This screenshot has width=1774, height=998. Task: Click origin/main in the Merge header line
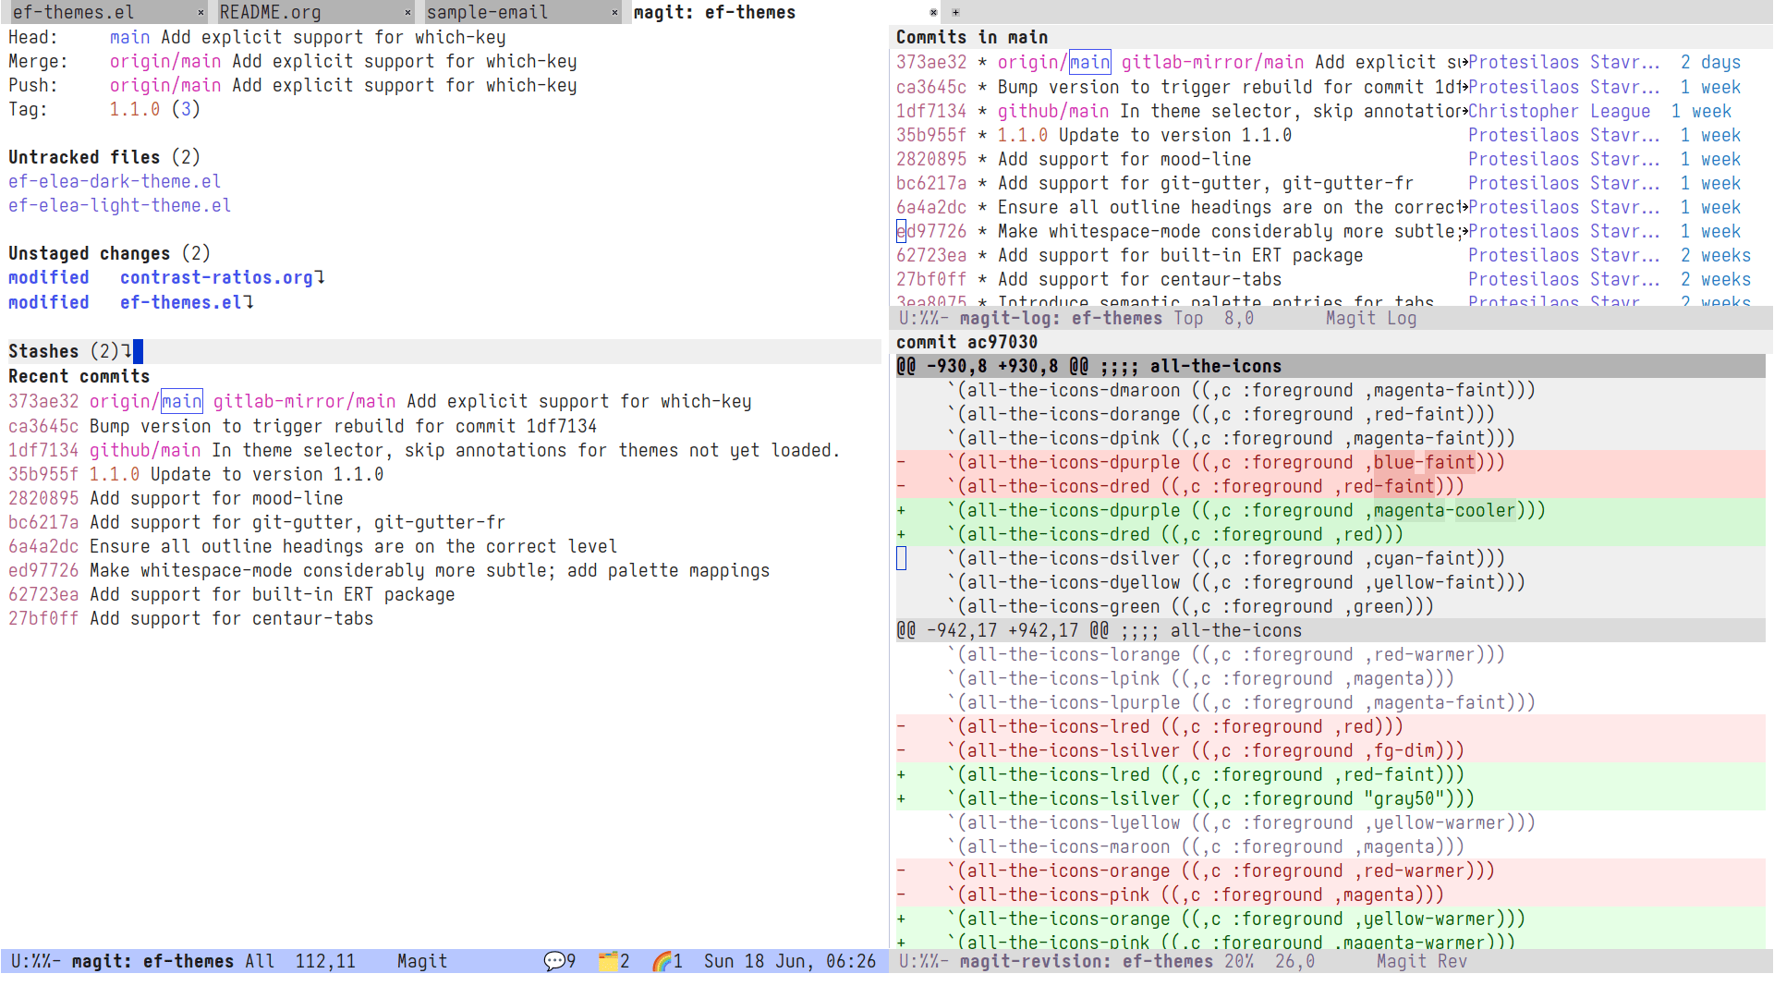pyautogui.click(x=165, y=61)
